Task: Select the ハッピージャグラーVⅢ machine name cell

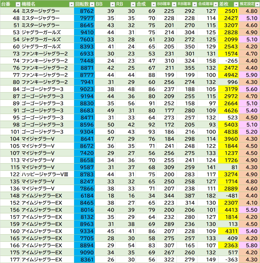Action: [x=47, y=174]
